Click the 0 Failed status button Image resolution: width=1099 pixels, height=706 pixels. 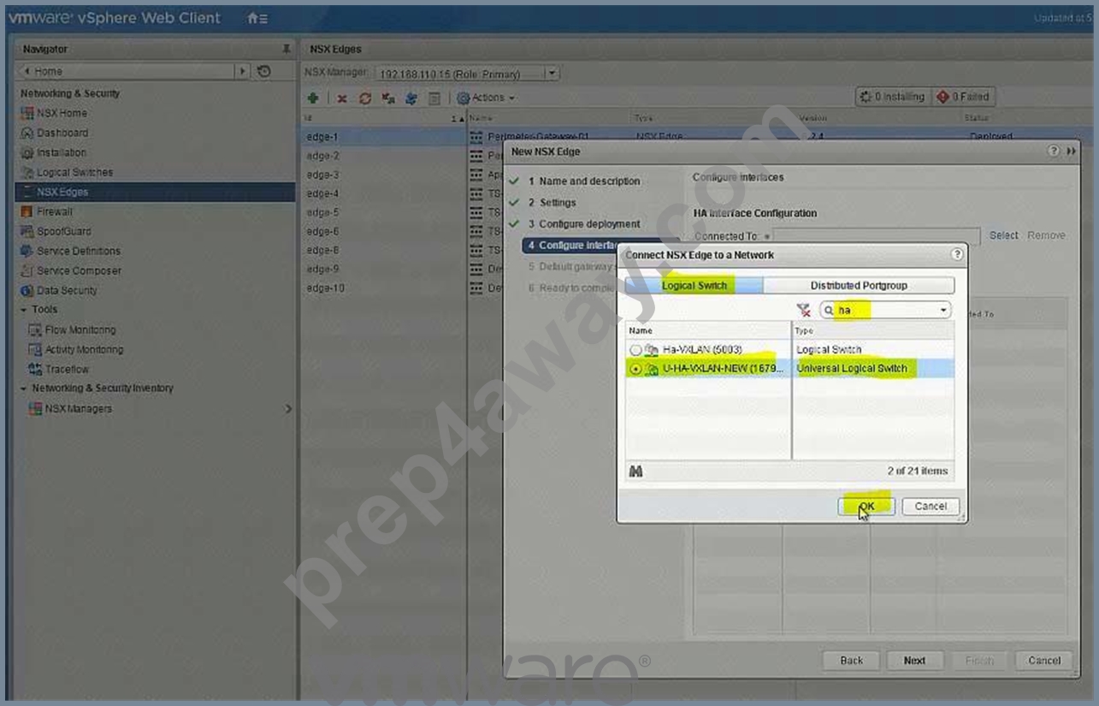[964, 97]
